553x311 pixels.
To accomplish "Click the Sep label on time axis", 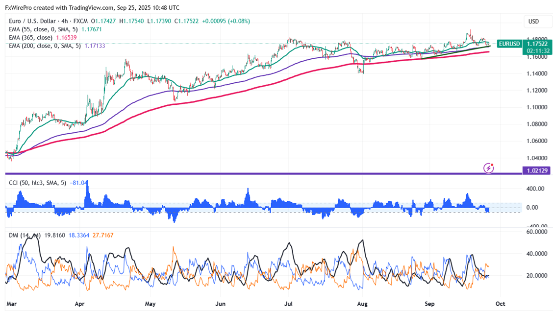I will (x=429, y=304).
